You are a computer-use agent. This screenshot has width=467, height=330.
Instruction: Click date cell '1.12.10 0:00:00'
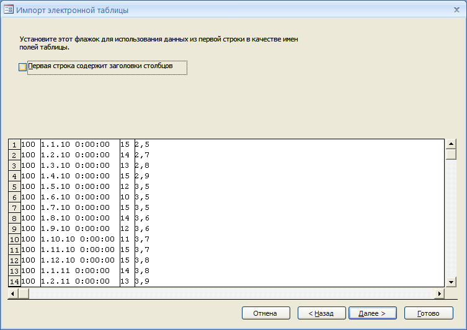[x=80, y=261]
